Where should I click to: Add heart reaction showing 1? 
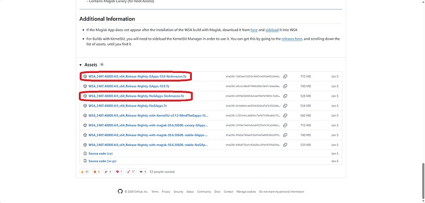(x=119, y=171)
